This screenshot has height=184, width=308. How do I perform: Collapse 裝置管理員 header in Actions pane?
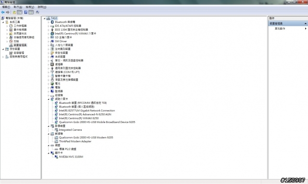pos(306,24)
